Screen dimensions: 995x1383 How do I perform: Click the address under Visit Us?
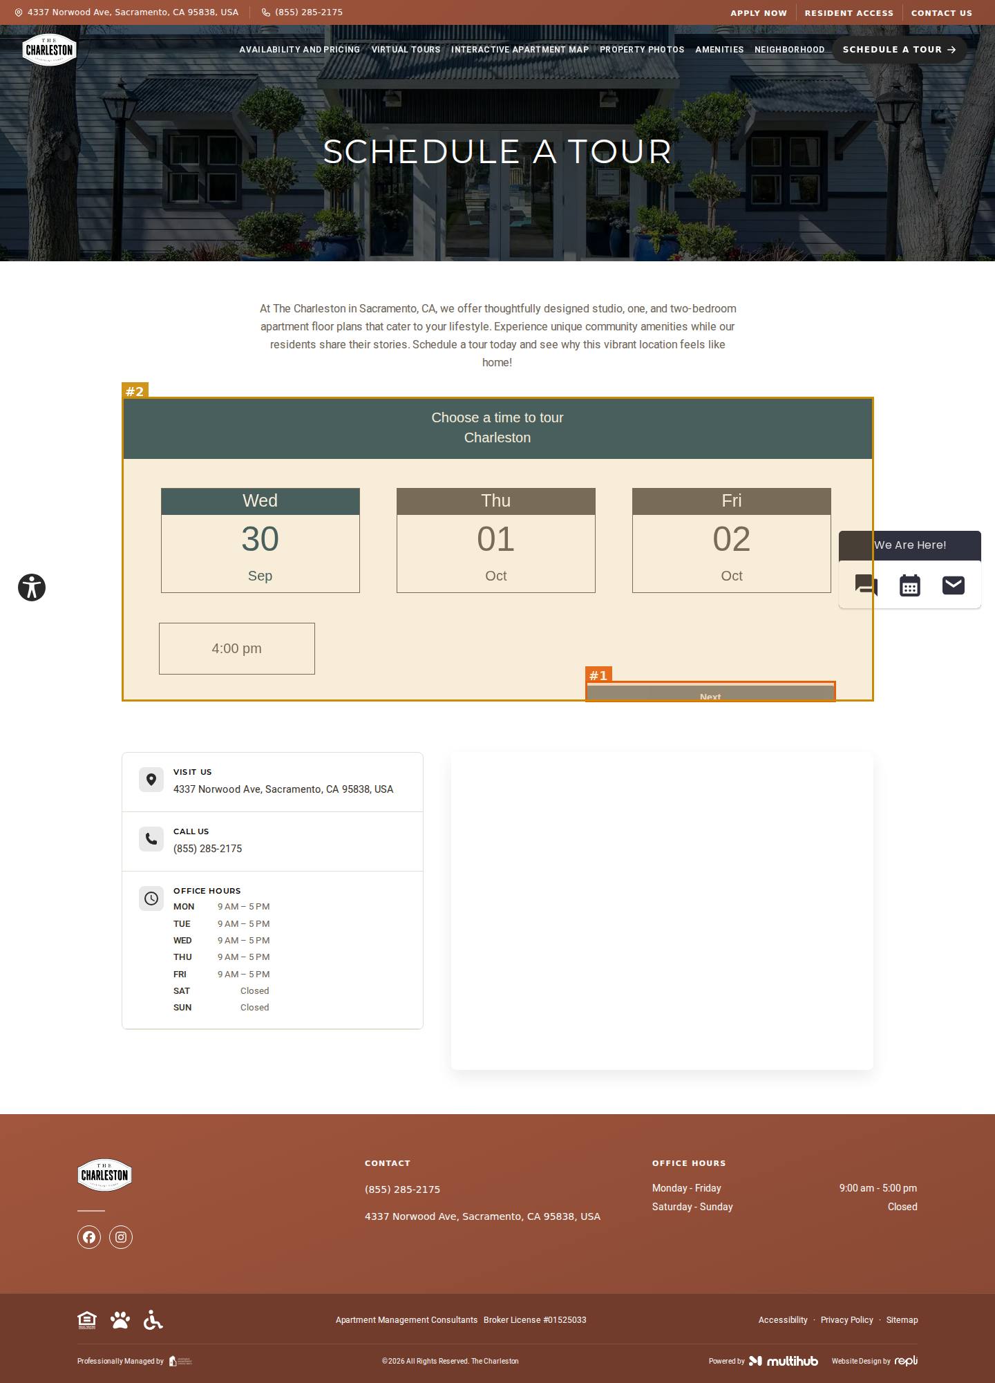tap(283, 789)
